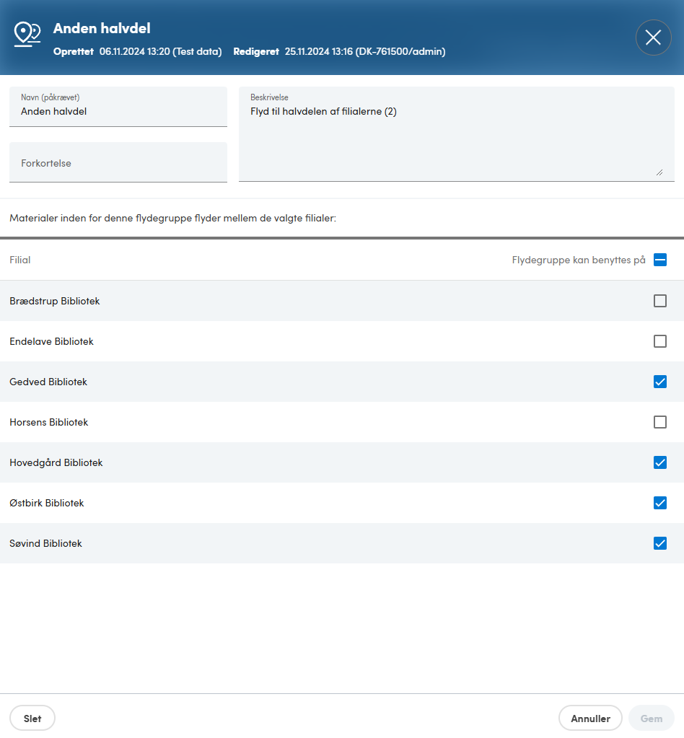The height and width of the screenshot is (738, 684).
Task: Click the 'Gedved Bibliotek' row label
Action: (x=48, y=382)
